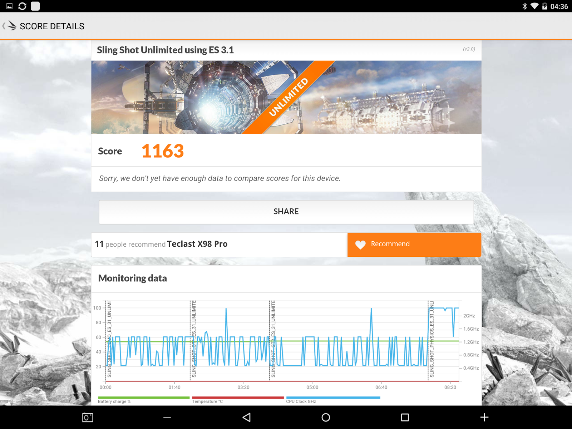Recommend the Teclast X98 Pro
The width and height of the screenshot is (572, 429).
point(414,245)
